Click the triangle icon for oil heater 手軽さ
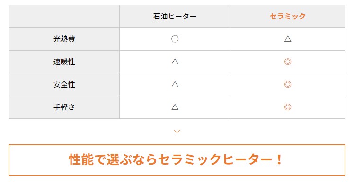This screenshot has height=194, width=354. [175, 107]
